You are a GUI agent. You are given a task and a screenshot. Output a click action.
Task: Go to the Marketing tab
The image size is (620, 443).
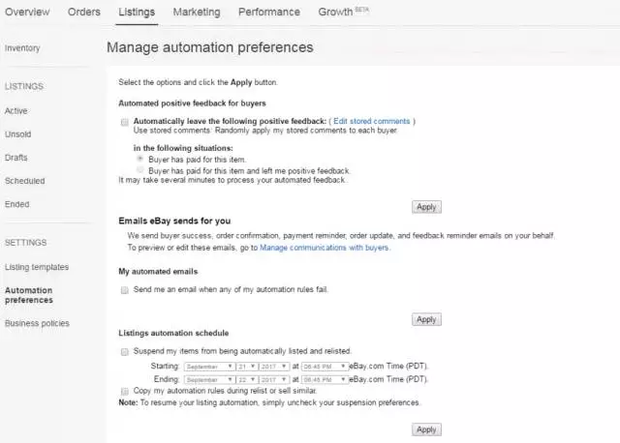197,12
